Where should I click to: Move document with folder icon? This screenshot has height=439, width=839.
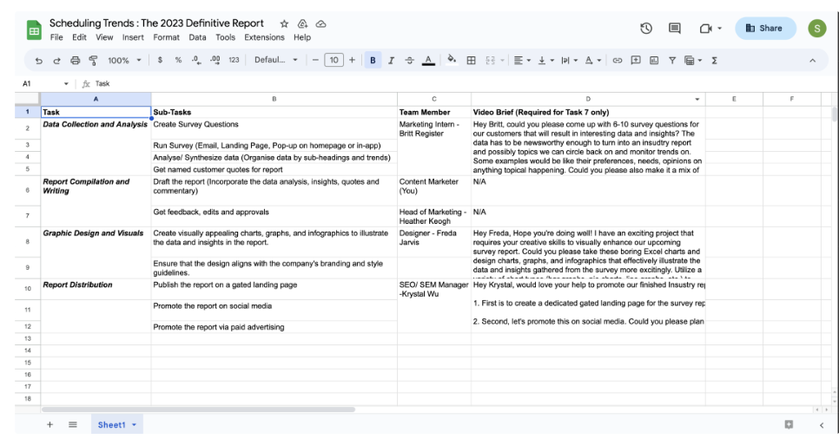[302, 23]
